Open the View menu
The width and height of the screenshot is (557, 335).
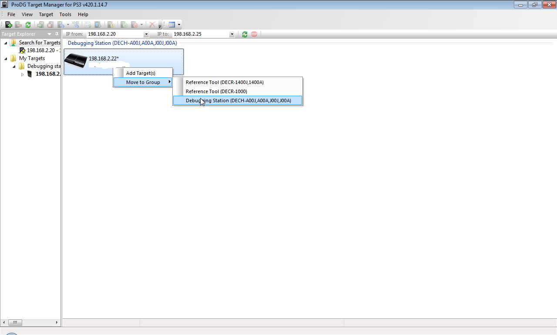pos(27,14)
